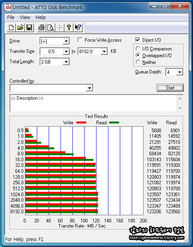Click inside the Description text box
Screen dimensions: 193x247
click(93, 103)
